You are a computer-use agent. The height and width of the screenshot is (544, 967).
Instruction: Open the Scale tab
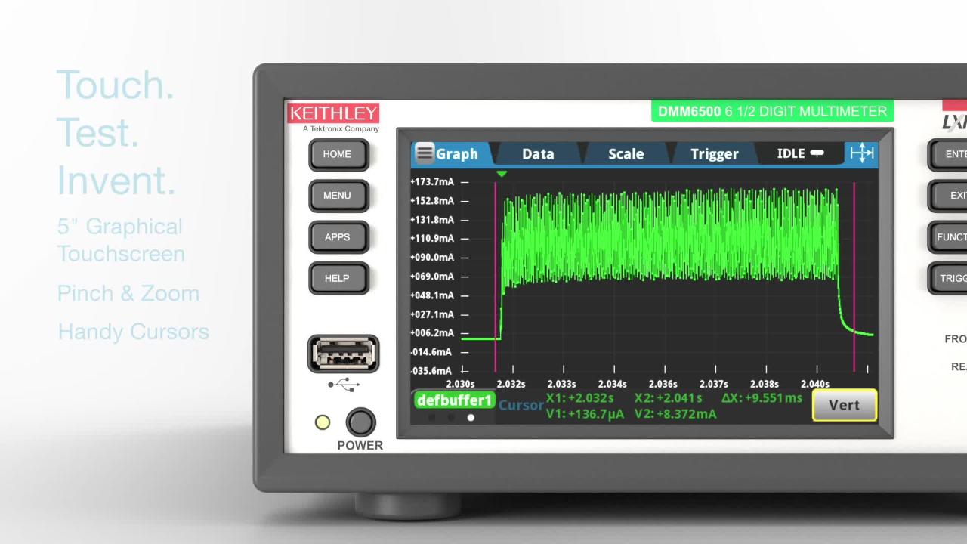[x=626, y=153]
